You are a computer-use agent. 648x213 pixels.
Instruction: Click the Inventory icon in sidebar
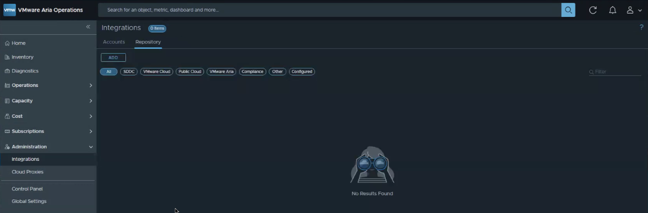(x=7, y=57)
